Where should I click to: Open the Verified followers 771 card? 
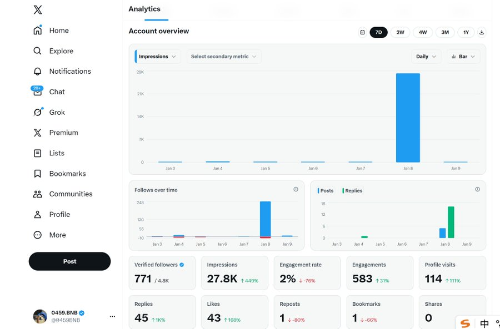click(x=162, y=273)
